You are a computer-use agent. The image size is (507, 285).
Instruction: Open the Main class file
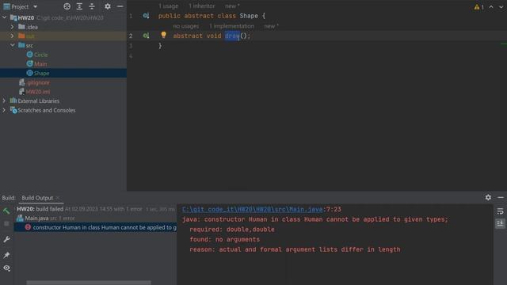(40, 64)
